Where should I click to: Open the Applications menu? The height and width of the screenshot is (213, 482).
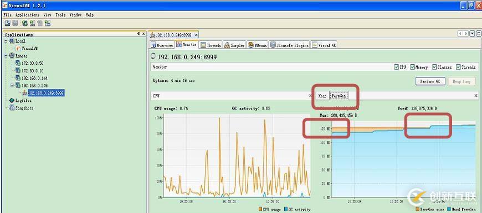point(27,15)
